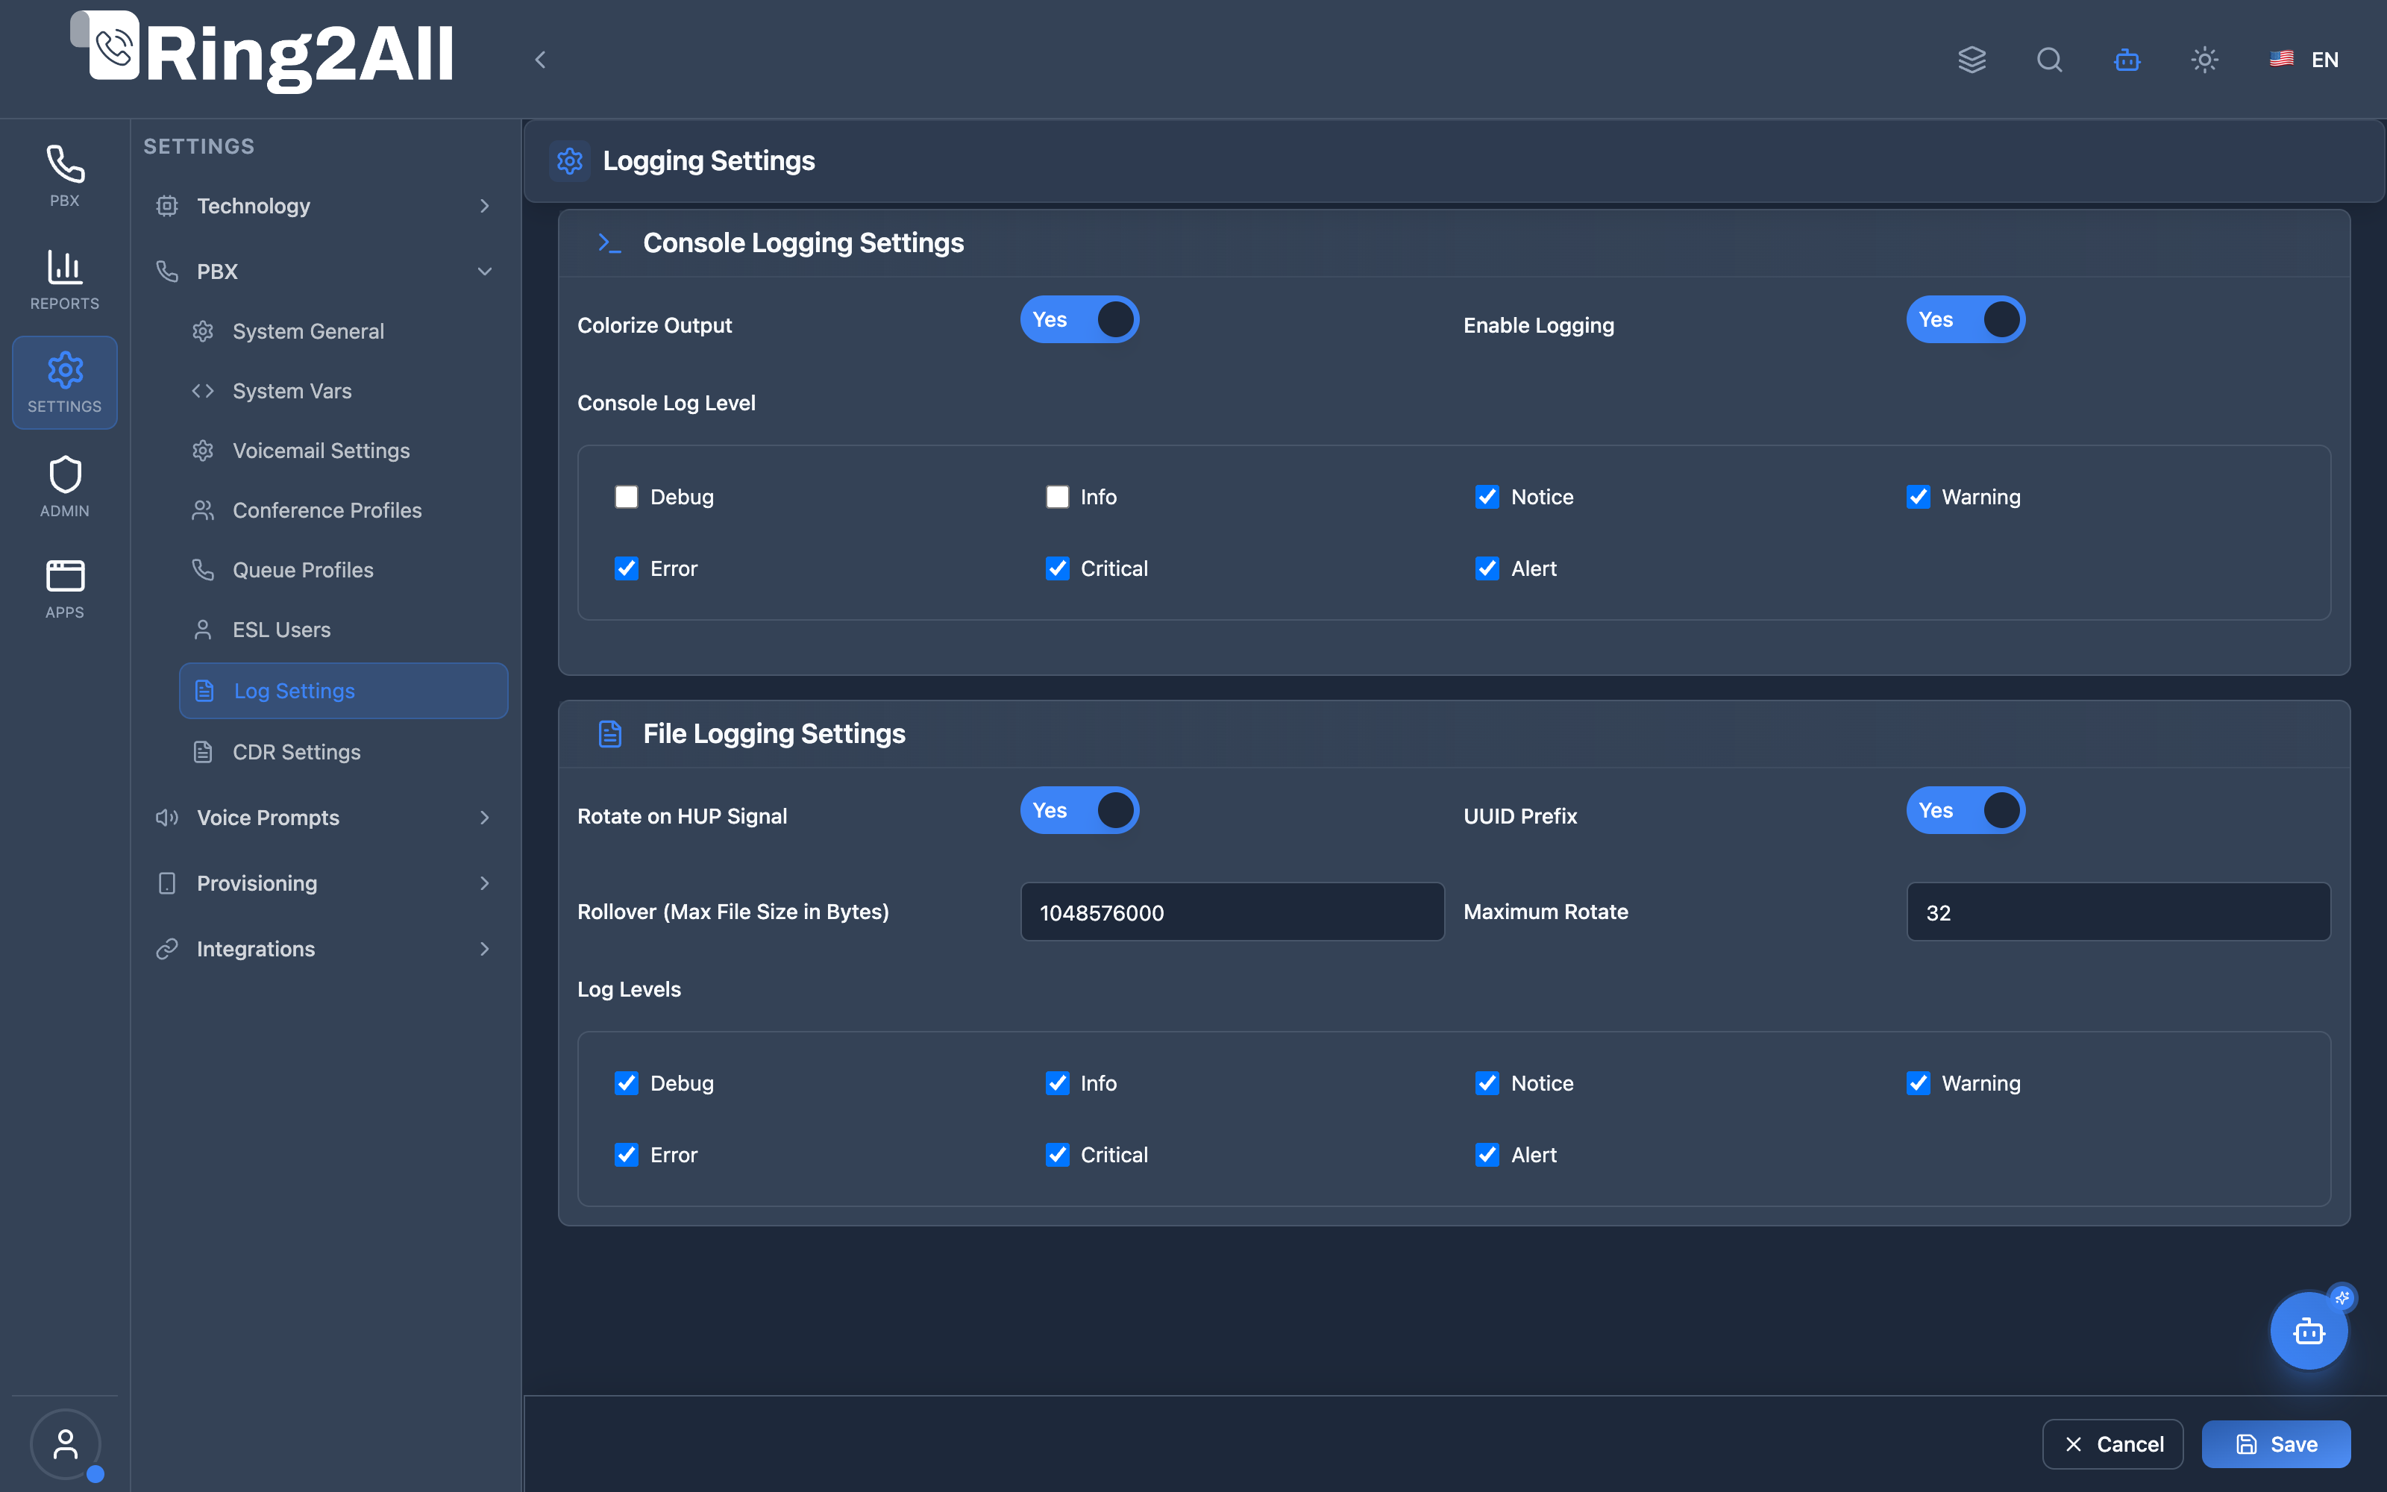The image size is (2387, 1492).
Task: Open the PBX phone icon in sidebar
Action: [x=65, y=175]
